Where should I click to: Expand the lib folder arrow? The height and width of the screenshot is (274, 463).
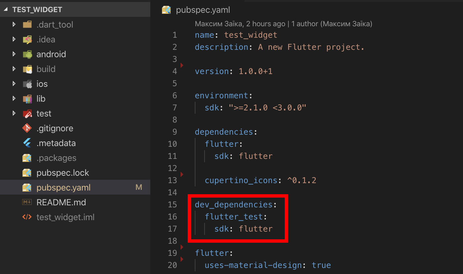tap(14, 99)
